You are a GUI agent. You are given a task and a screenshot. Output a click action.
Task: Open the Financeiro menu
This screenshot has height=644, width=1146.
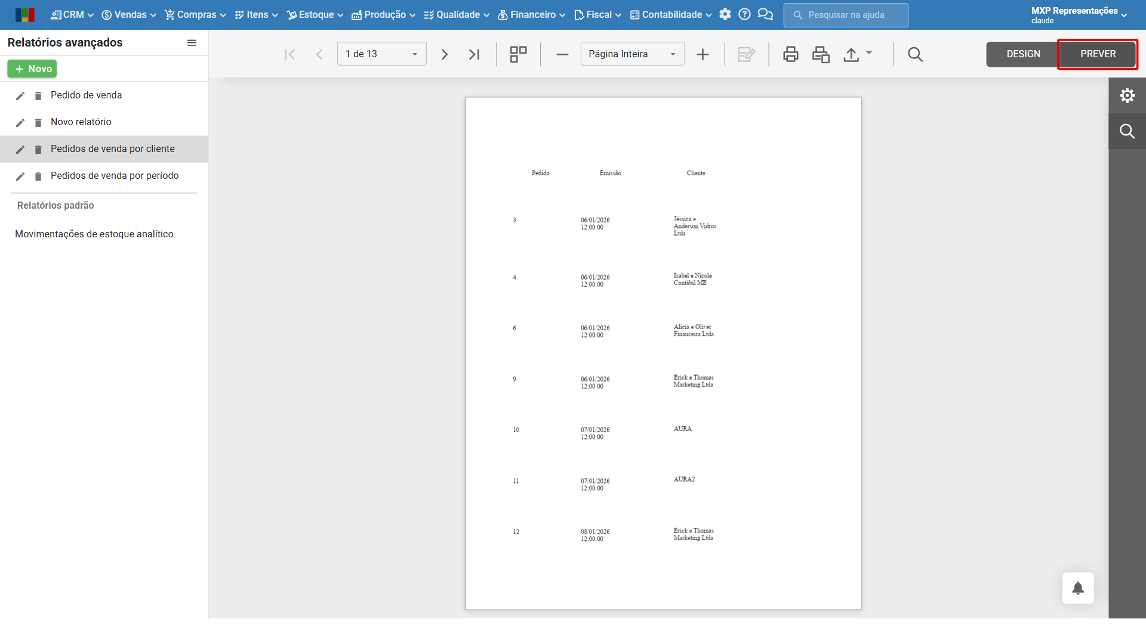click(531, 14)
